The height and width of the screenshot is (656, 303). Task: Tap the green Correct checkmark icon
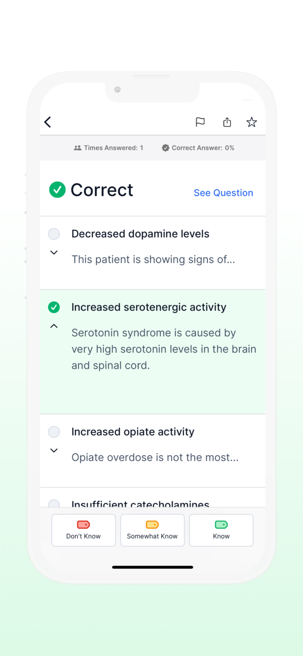(57, 190)
